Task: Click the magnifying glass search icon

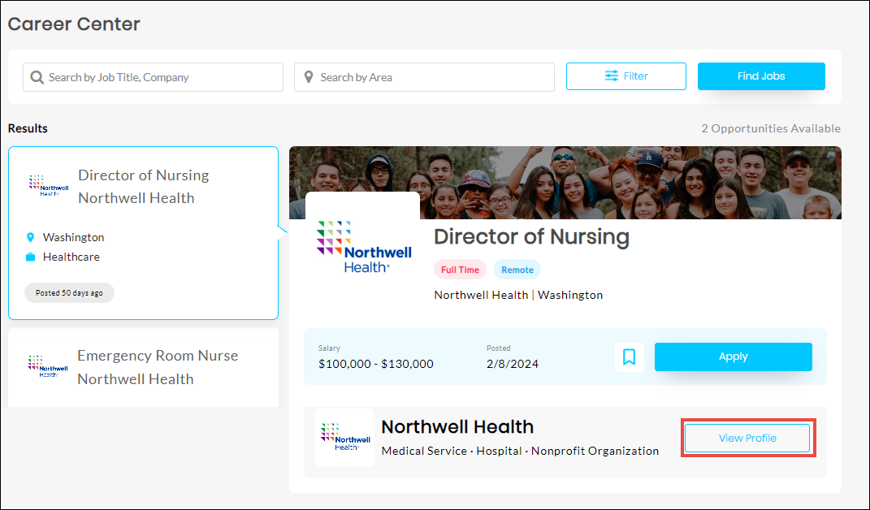Action: tap(37, 77)
